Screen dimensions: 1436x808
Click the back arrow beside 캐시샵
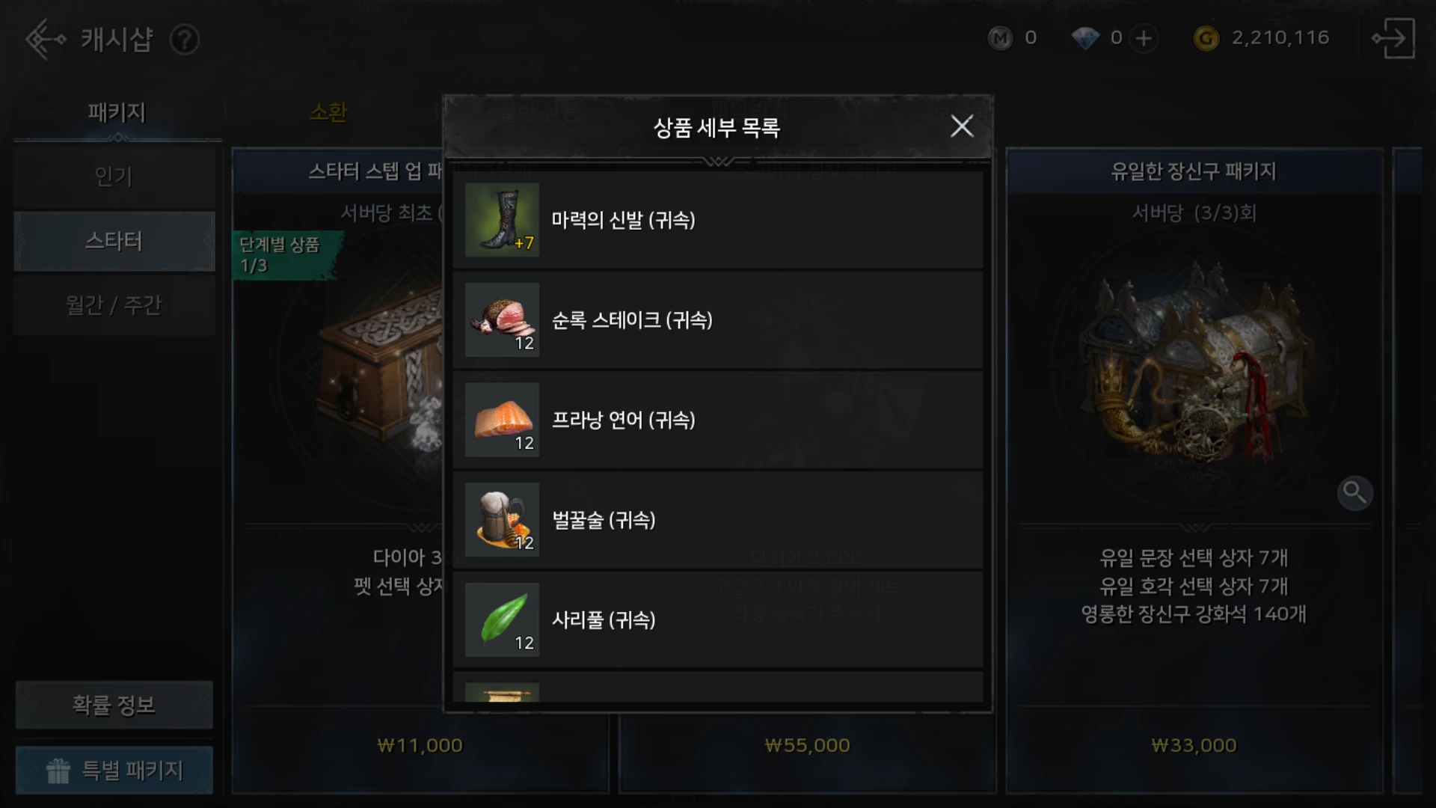[45, 39]
